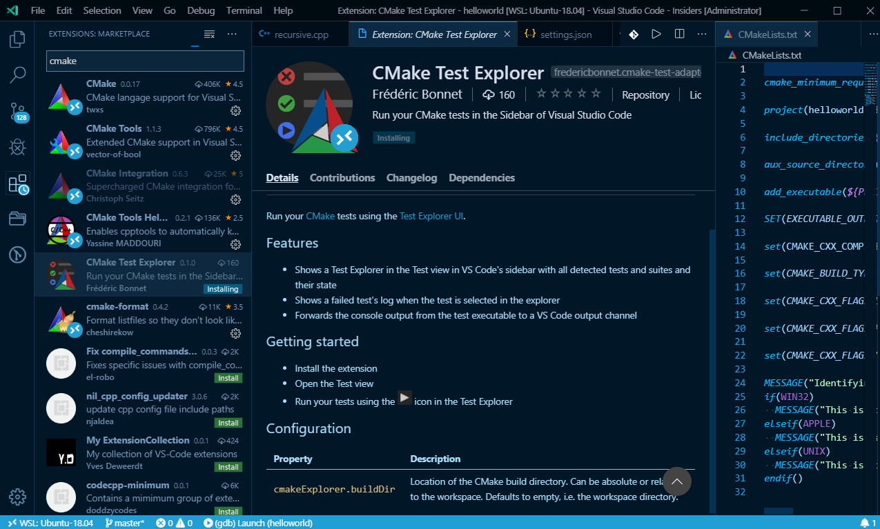
Task: Close the CMakeLists.txt tab
Action: 808,34
